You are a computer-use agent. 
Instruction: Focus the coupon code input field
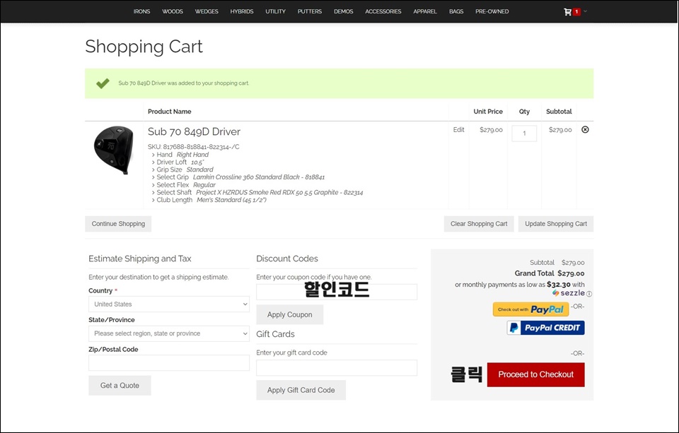(x=337, y=292)
